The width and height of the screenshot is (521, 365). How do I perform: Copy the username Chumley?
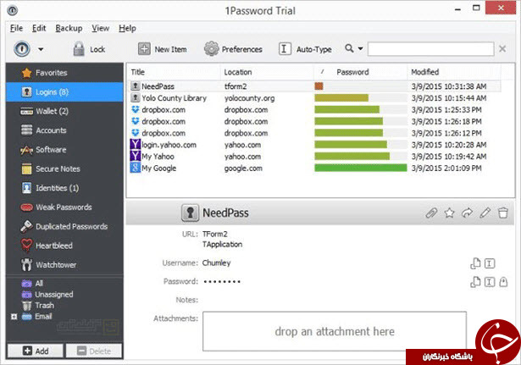(475, 263)
